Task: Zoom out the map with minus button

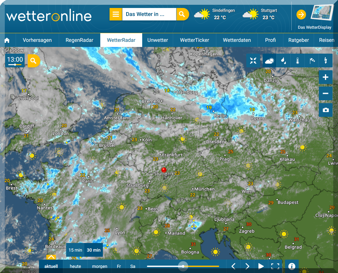Action: point(326,94)
